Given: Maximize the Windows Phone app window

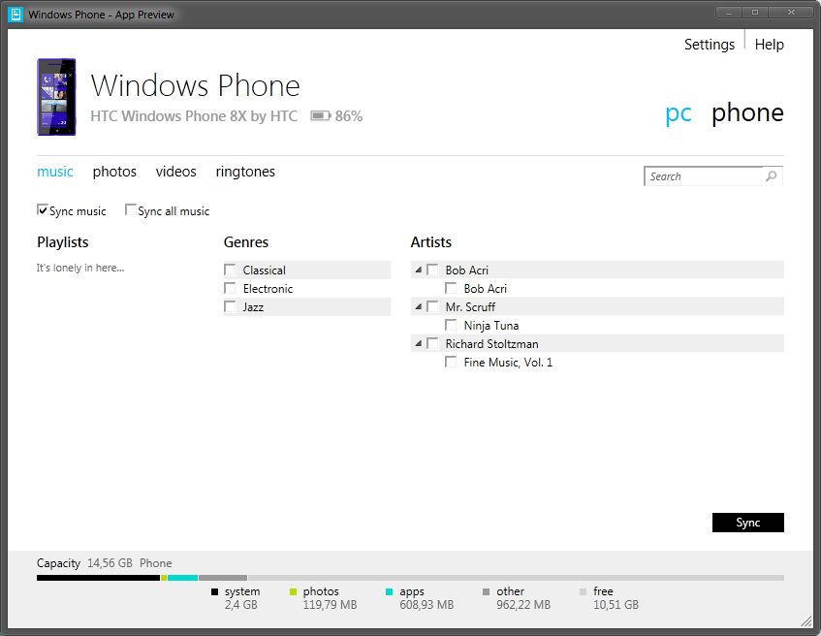Looking at the screenshot, I should (x=754, y=12).
